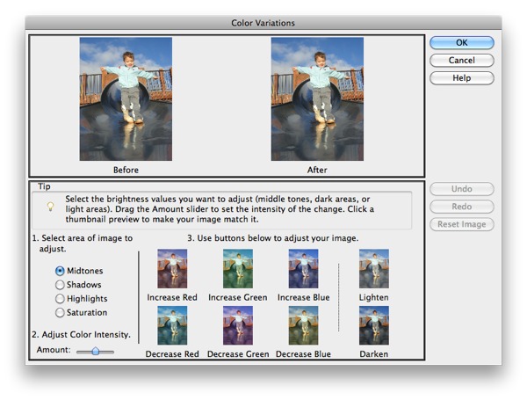Select the Saturation radio button

(60, 313)
